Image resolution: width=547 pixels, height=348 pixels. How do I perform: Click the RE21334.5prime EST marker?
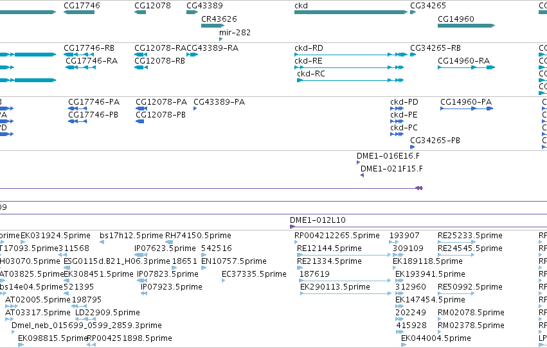[x=300, y=268]
